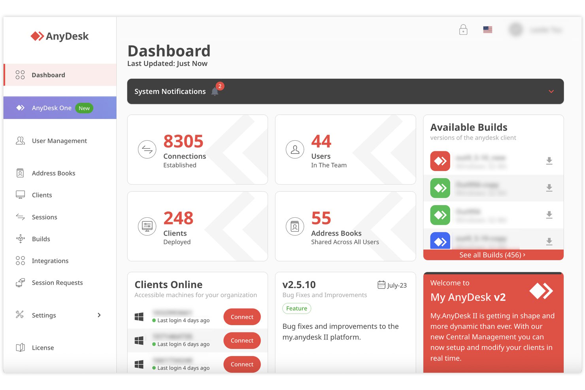Click Windows icon of first client

[x=139, y=317]
